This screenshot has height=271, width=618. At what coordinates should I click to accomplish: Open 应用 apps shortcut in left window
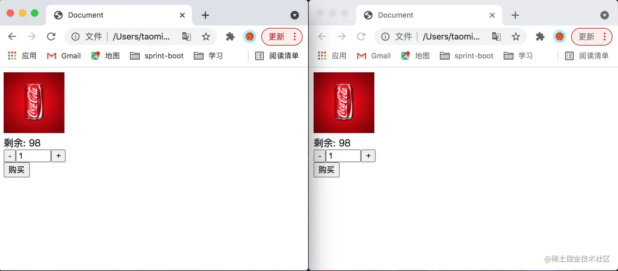coord(22,56)
